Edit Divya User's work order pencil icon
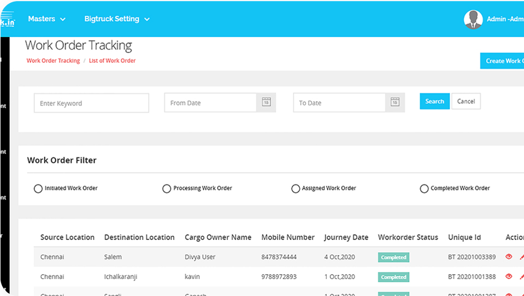 pyautogui.click(x=521, y=257)
